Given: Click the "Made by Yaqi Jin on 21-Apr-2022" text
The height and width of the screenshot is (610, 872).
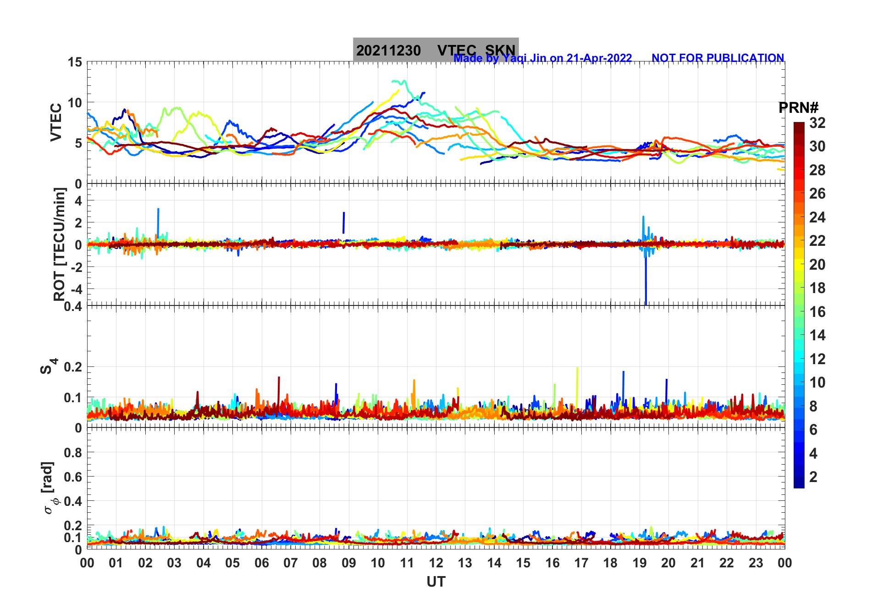Looking at the screenshot, I should (x=543, y=58).
